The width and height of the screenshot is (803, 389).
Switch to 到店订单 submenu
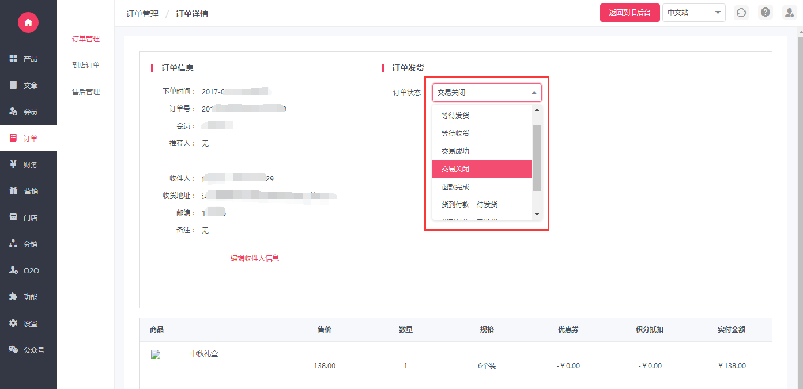(x=86, y=66)
